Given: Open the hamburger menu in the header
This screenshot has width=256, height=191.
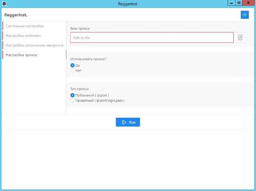Looking at the screenshot, I should click(x=244, y=15).
